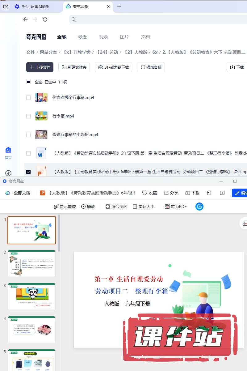Uncheck the selected 课件 PPT file checkbox
This screenshot has height=371, width=247.
pos(28,172)
